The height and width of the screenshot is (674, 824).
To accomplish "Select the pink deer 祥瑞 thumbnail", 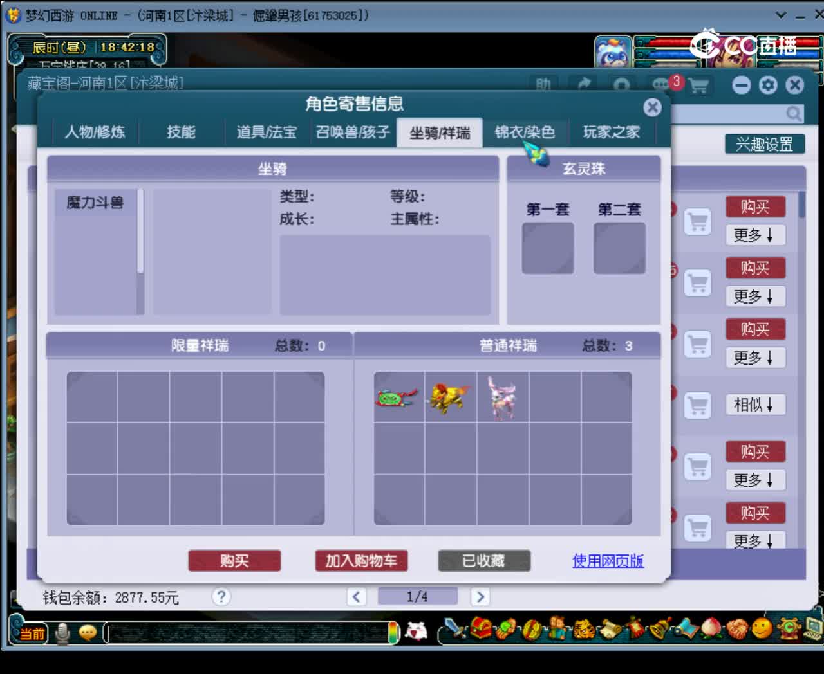I will click(503, 397).
